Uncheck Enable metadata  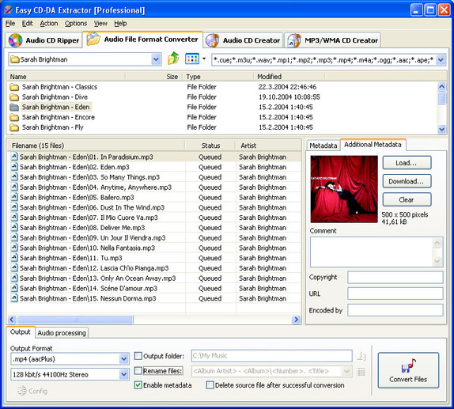click(x=138, y=385)
